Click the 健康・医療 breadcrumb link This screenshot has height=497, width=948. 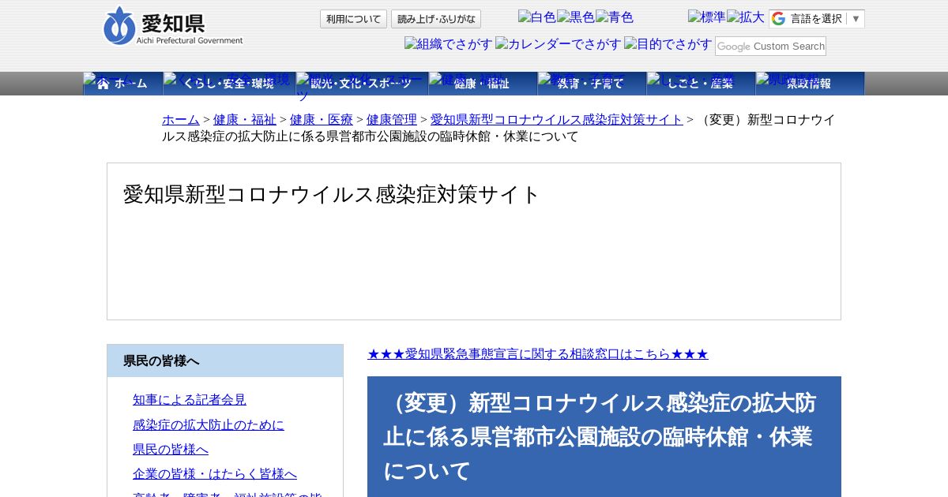coord(322,119)
